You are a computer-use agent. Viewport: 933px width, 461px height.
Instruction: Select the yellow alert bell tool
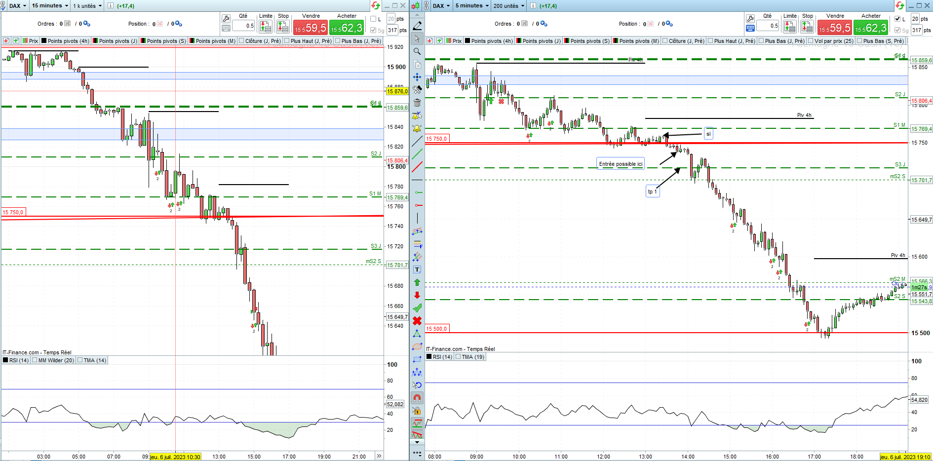click(417, 128)
